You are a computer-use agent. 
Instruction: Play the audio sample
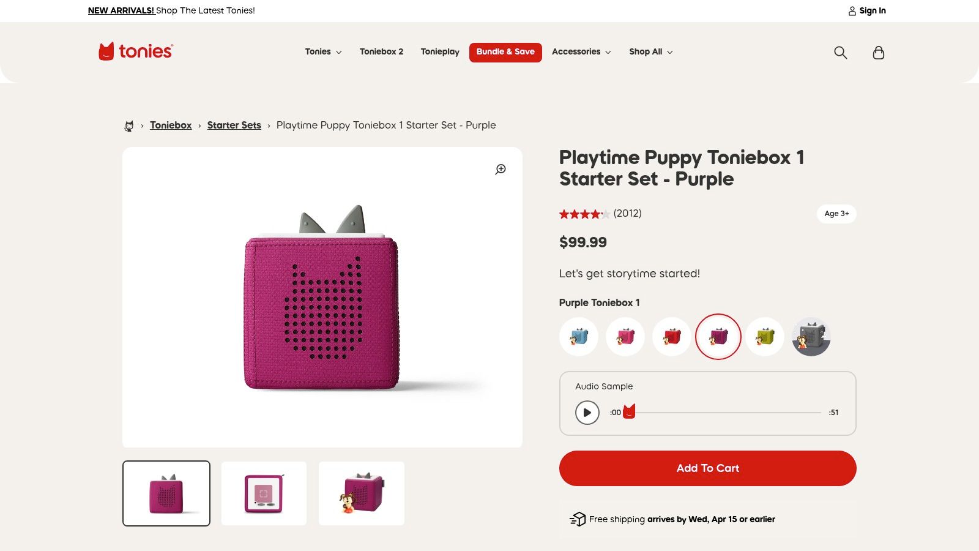[587, 412]
